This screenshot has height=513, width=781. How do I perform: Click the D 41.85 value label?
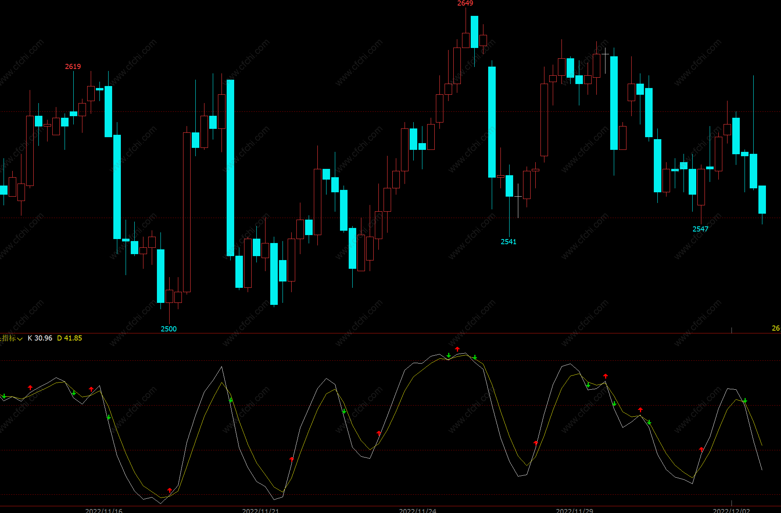pyautogui.click(x=69, y=338)
